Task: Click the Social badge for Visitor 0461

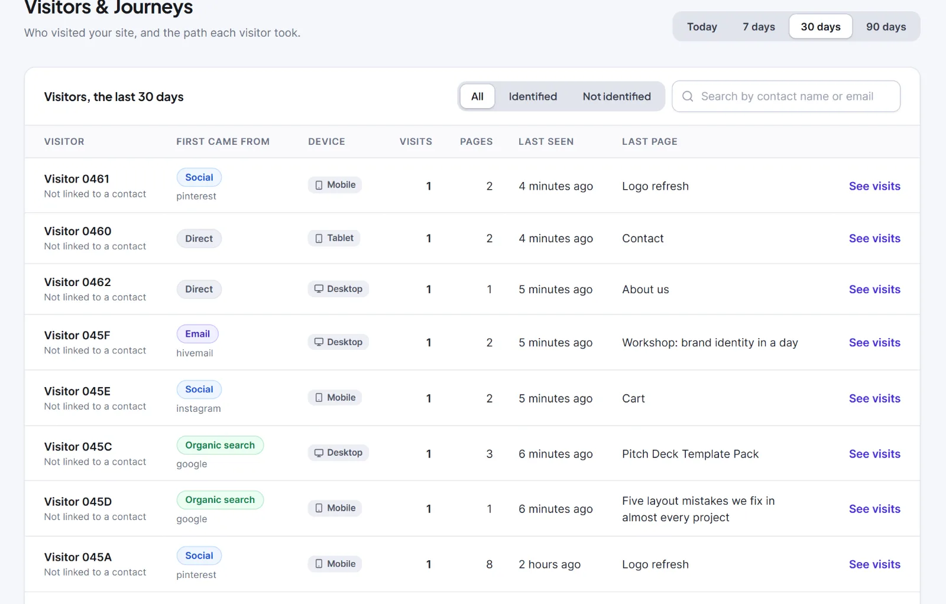Action: [199, 177]
